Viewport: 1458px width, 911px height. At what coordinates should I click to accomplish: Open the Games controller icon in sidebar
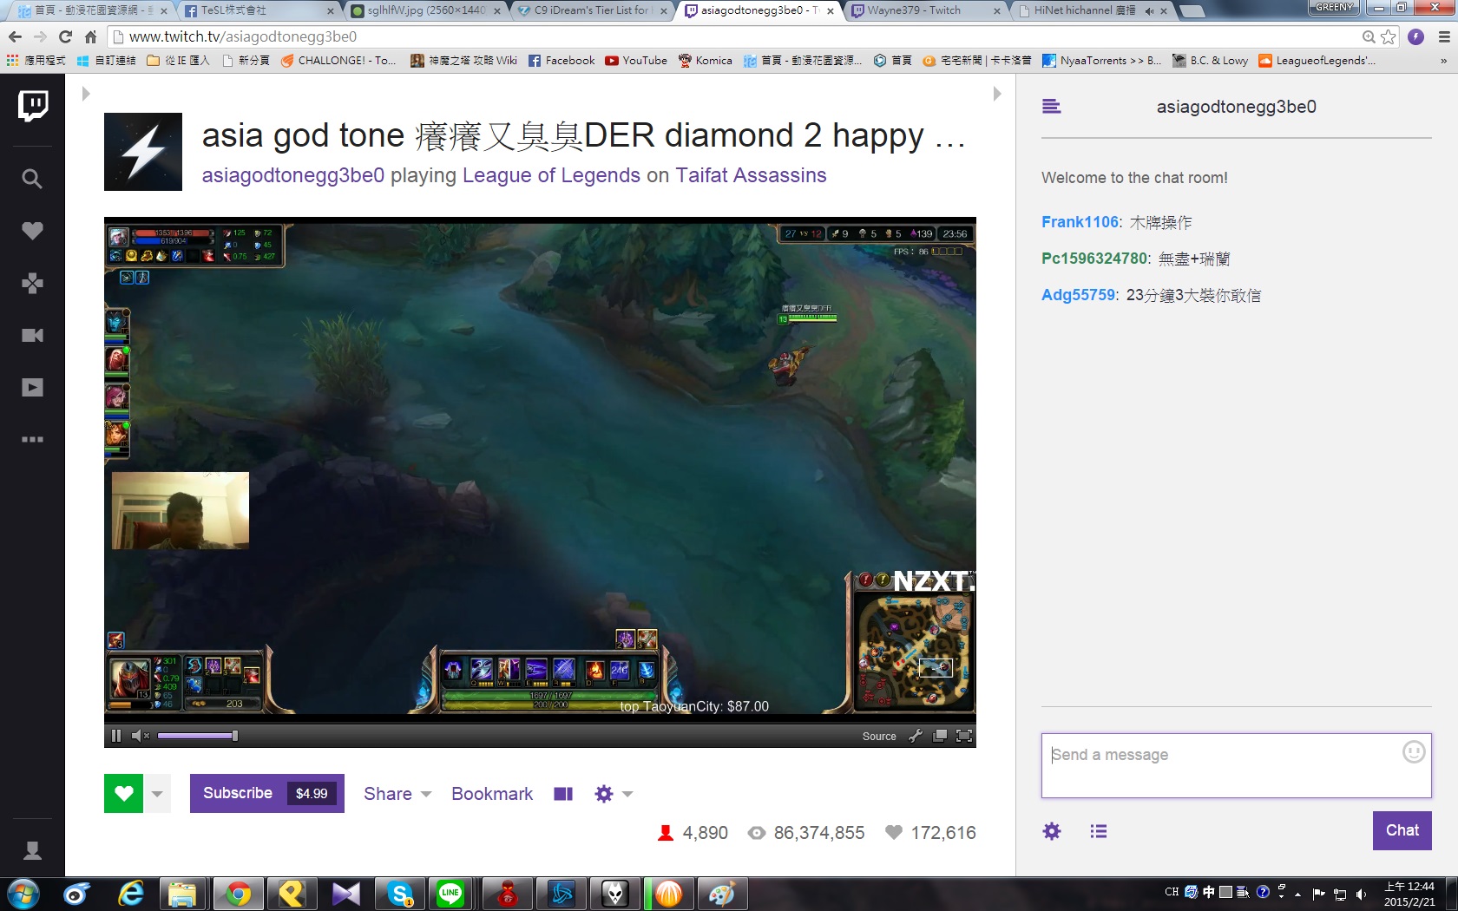tap(32, 283)
